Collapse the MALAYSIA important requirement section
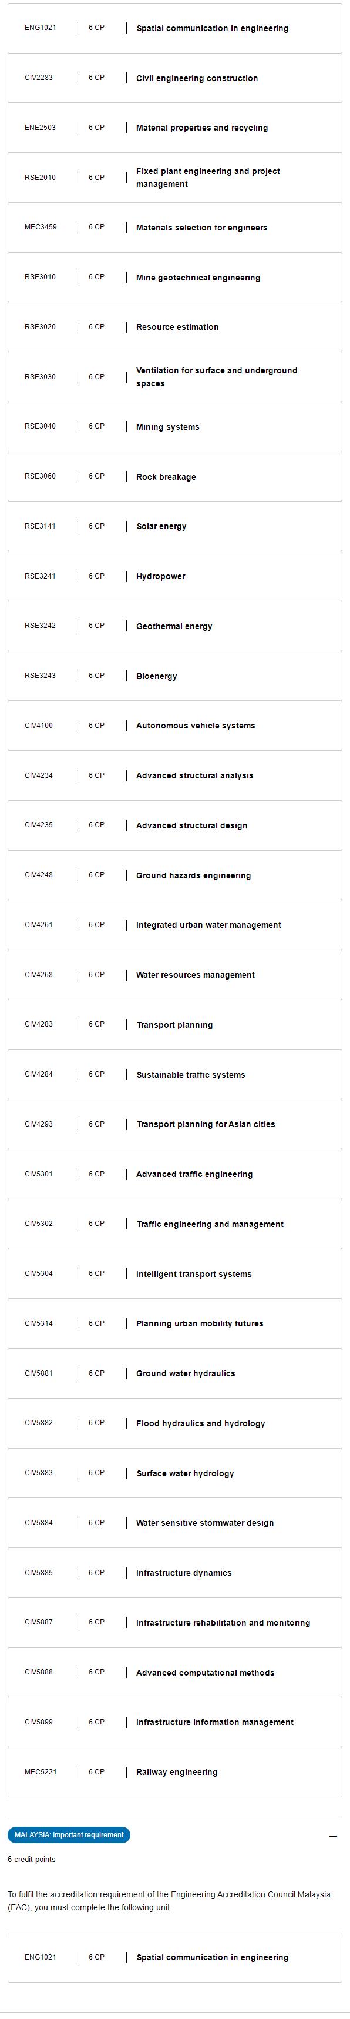 333,1836
